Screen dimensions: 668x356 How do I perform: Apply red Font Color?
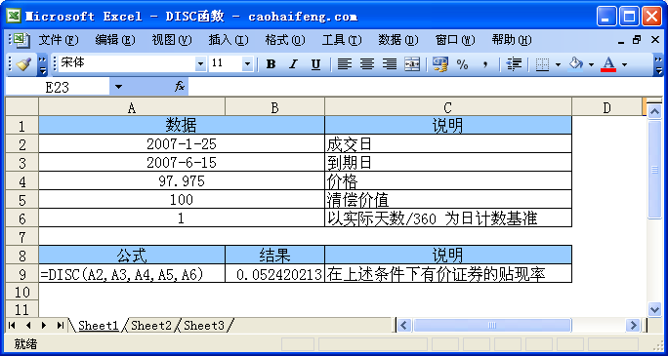pyautogui.click(x=608, y=64)
